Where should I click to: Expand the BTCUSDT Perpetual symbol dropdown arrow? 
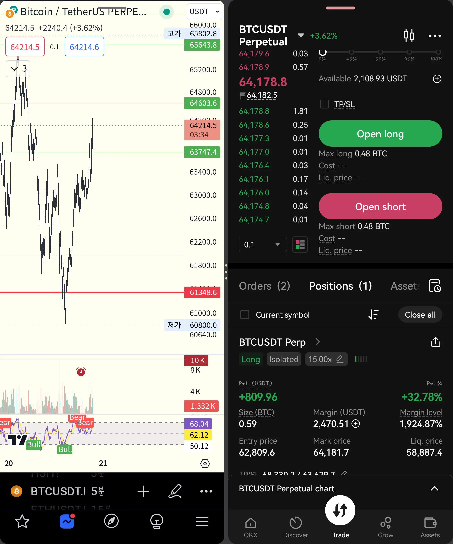(x=301, y=35)
